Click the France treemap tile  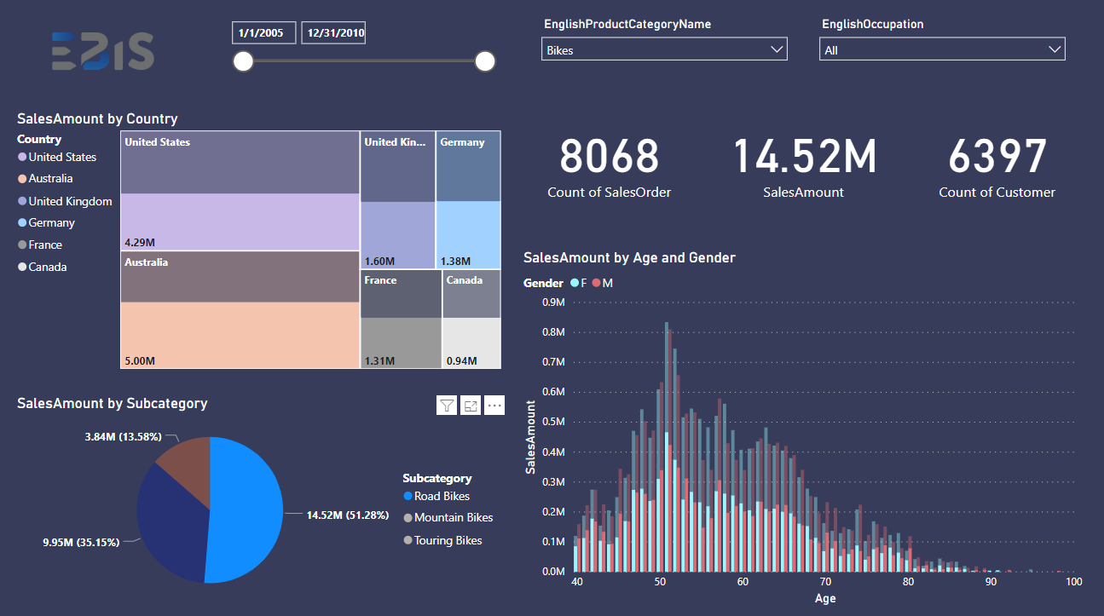(401, 320)
